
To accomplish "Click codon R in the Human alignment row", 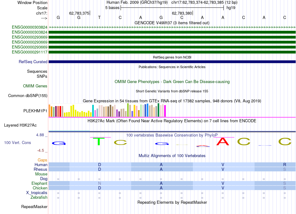I will click(x=285, y=165).
